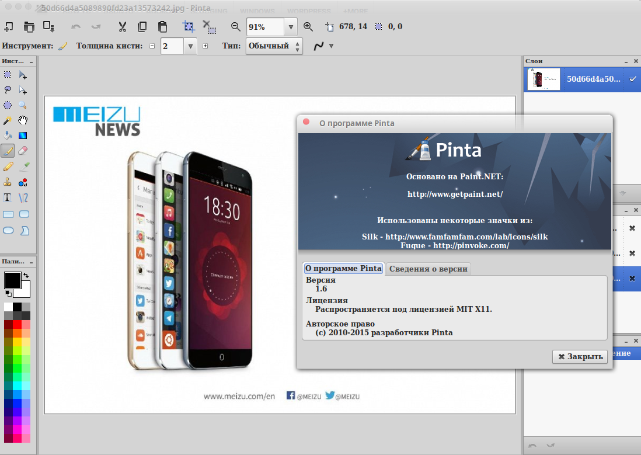This screenshot has width=641, height=455.
Task: Reset colors to black and white icon
Action: [8, 293]
